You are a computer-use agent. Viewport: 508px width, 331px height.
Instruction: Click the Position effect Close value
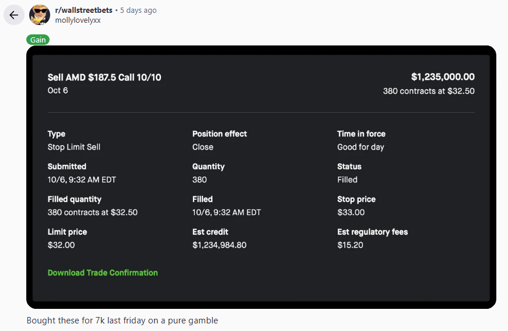click(203, 147)
